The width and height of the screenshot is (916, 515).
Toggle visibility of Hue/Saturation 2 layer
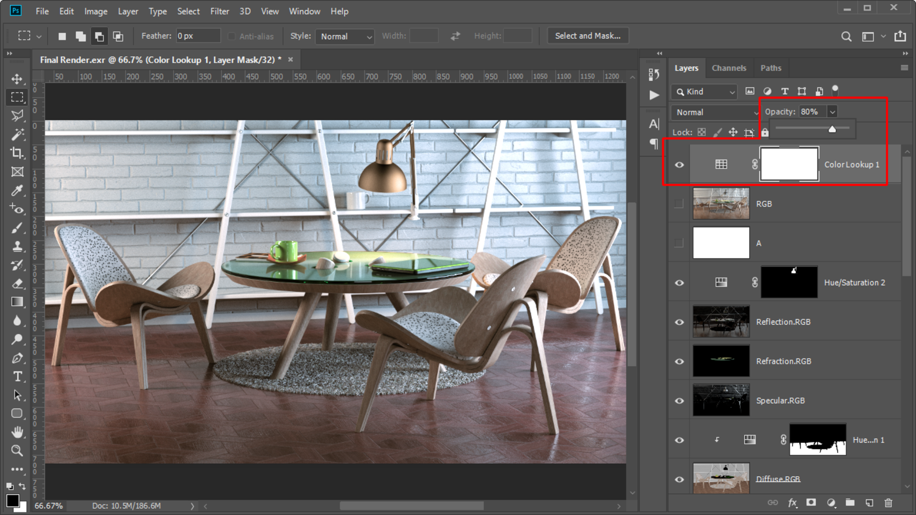coord(679,282)
